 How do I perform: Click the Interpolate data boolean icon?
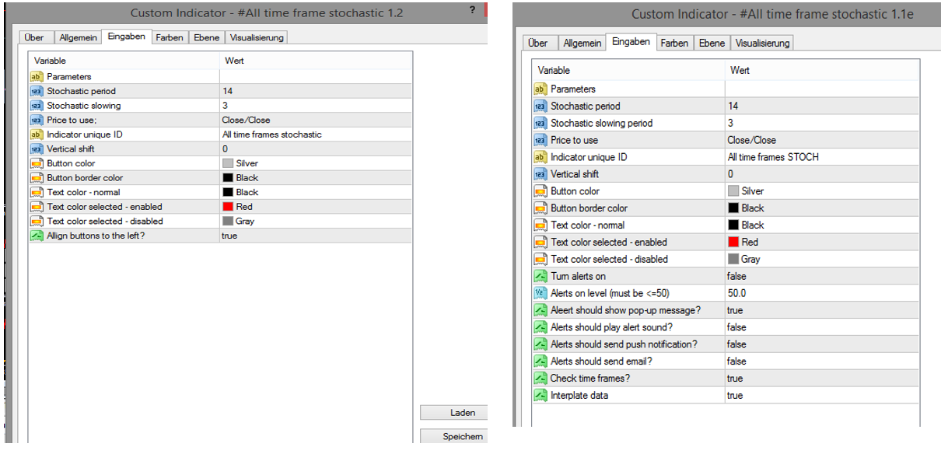coord(540,396)
